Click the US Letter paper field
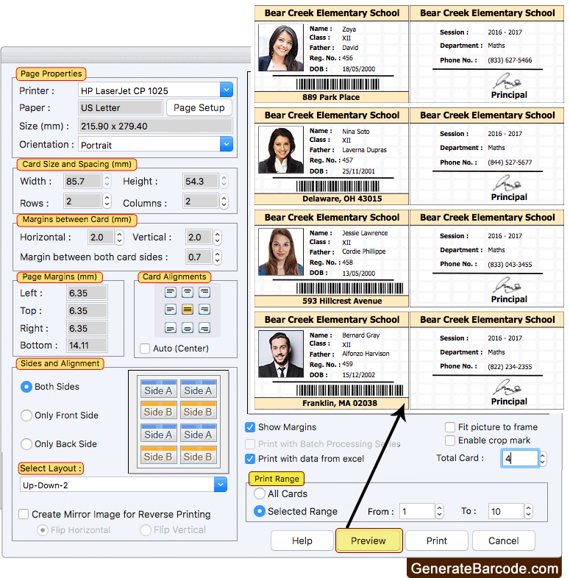This screenshot has width=570, height=578. (x=120, y=107)
